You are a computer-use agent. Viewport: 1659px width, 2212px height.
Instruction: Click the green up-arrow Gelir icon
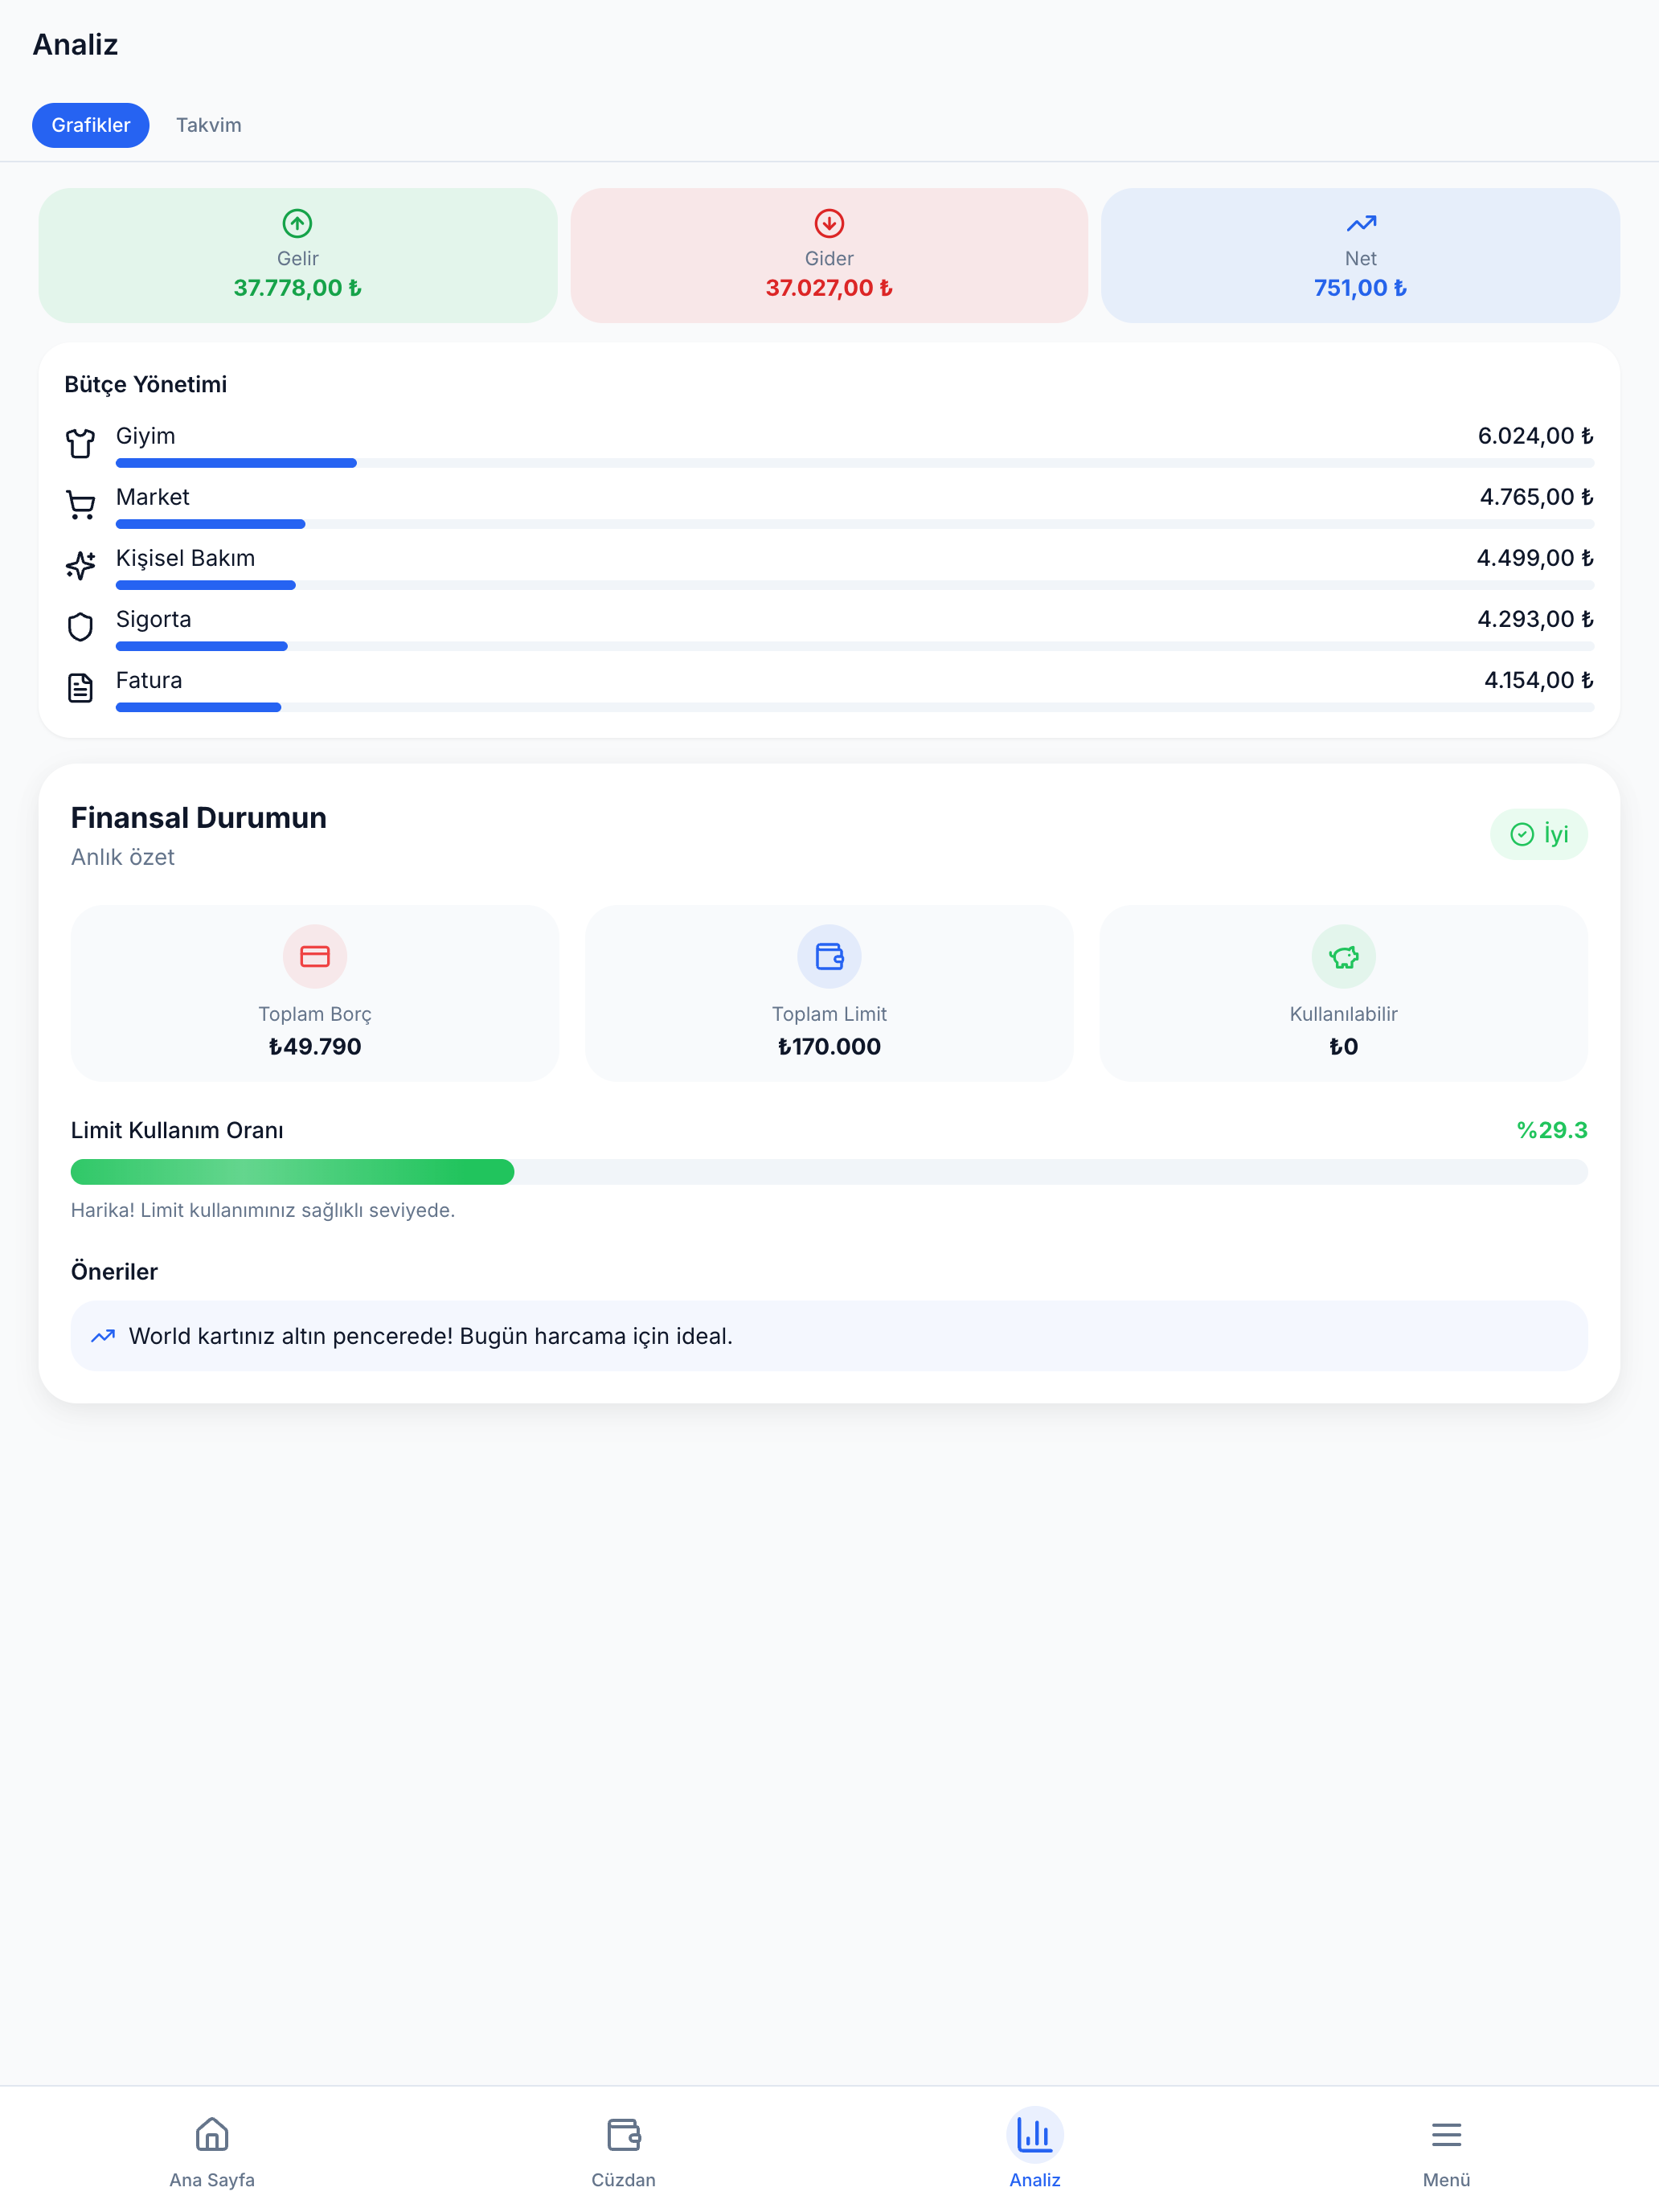pyautogui.click(x=297, y=223)
